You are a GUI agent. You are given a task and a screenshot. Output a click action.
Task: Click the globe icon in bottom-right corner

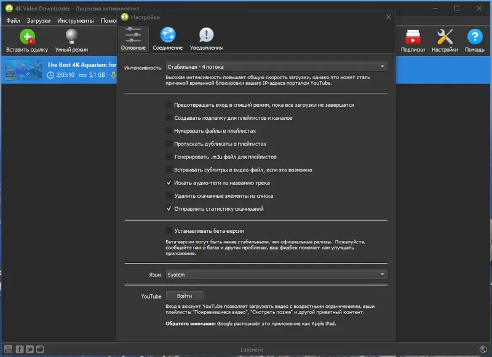click(x=483, y=349)
